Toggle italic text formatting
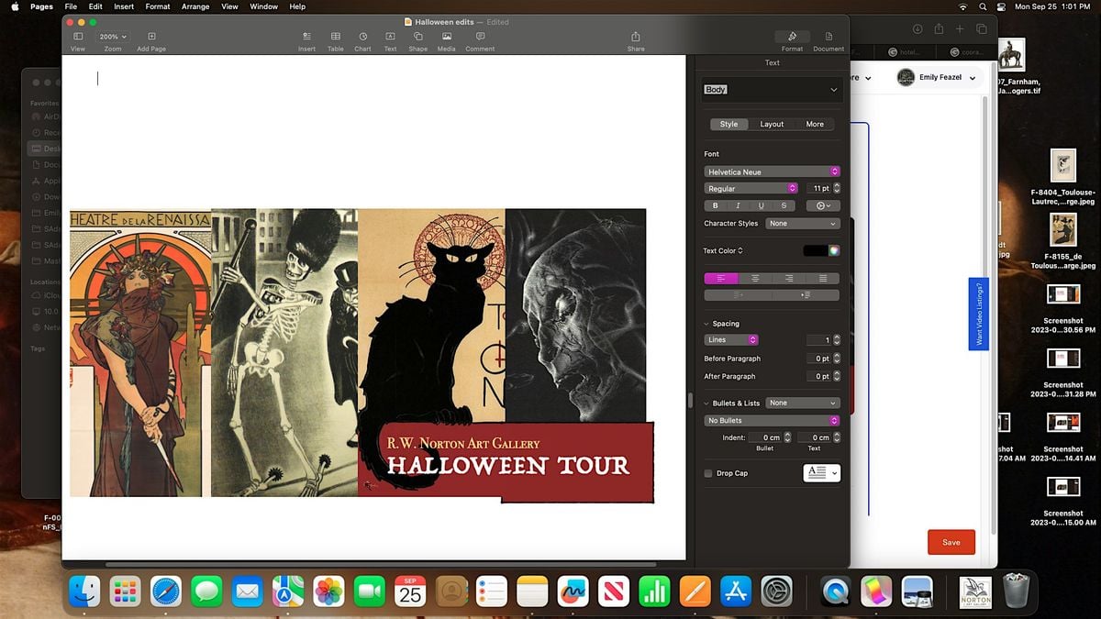The image size is (1101, 619). [x=738, y=206]
